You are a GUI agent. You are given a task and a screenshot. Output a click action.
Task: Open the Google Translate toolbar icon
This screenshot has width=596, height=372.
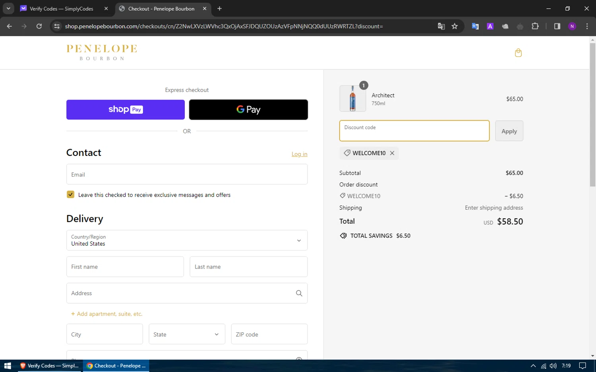click(475, 26)
